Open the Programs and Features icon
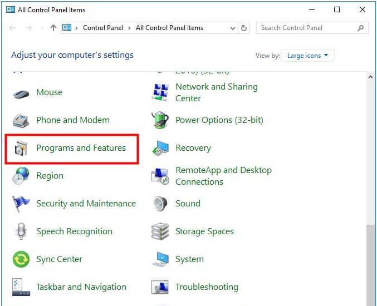The image size is (377, 306). pyautogui.click(x=21, y=148)
